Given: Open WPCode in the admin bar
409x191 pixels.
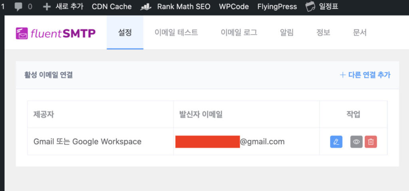Looking at the screenshot, I should coord(234,6).
